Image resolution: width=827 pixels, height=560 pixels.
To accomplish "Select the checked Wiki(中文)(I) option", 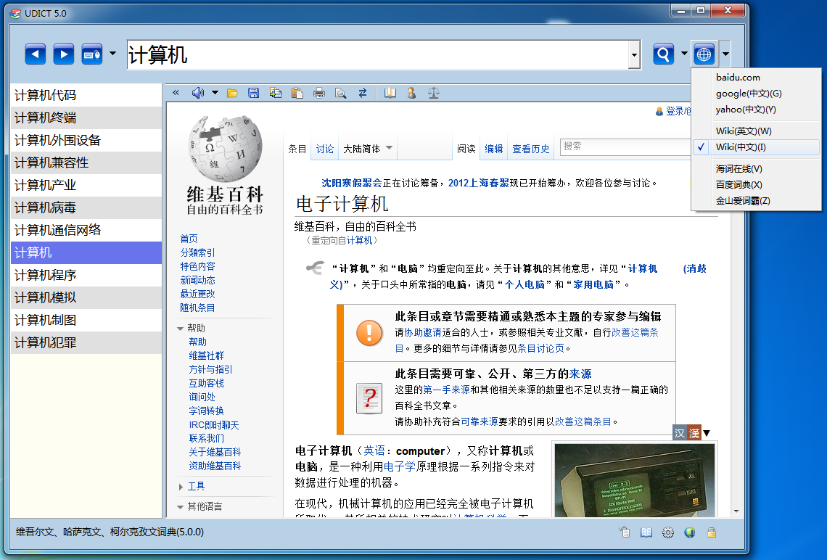I will click(740, 147).
